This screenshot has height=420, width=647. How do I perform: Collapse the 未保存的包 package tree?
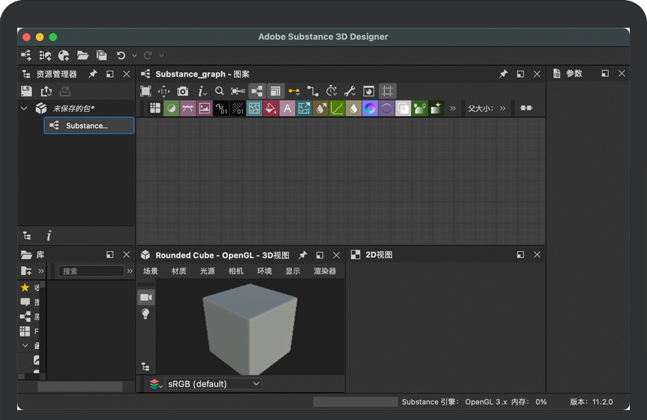[x=25, y=108]
